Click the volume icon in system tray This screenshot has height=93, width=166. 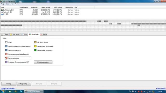coord(150,91)
